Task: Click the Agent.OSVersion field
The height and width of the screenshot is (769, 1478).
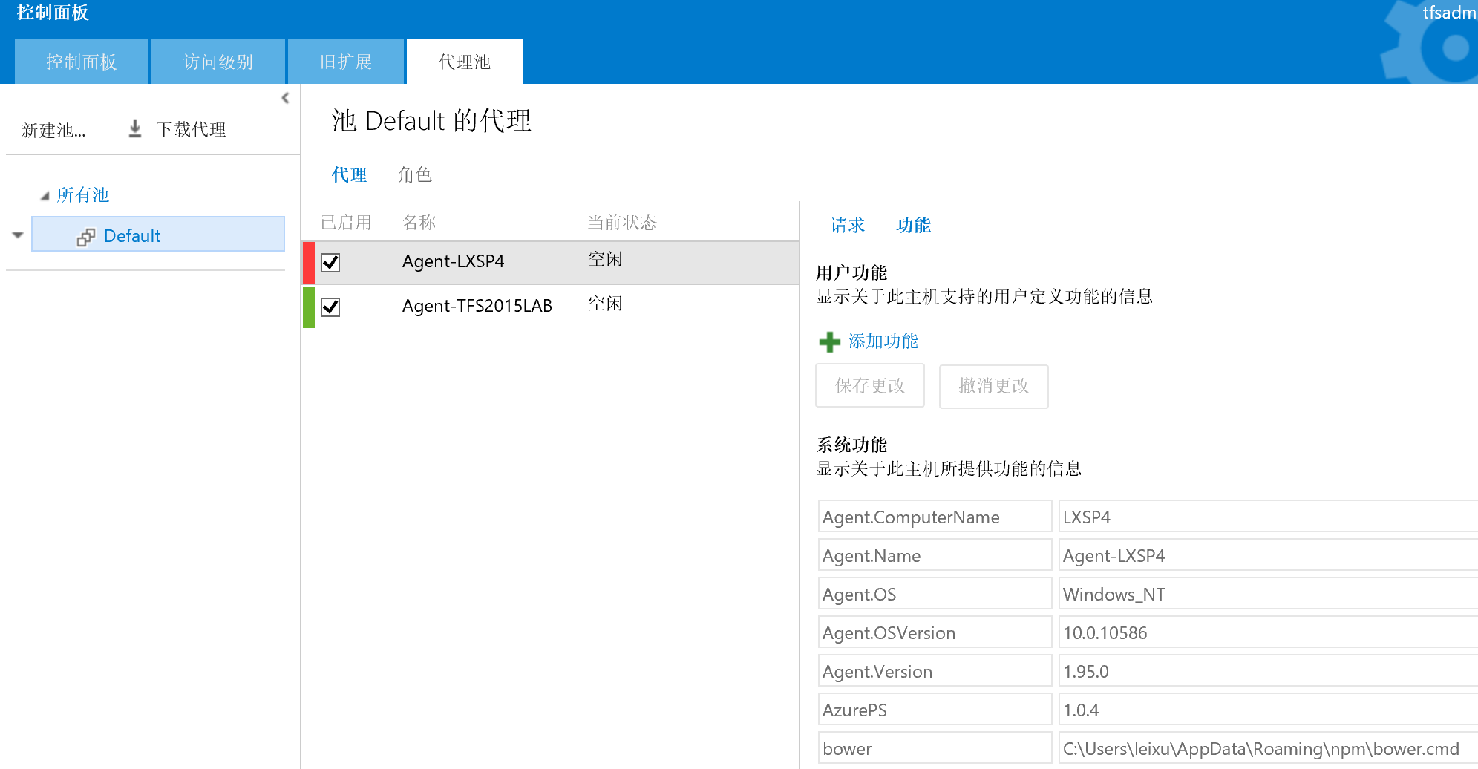Action: point(935,632)
